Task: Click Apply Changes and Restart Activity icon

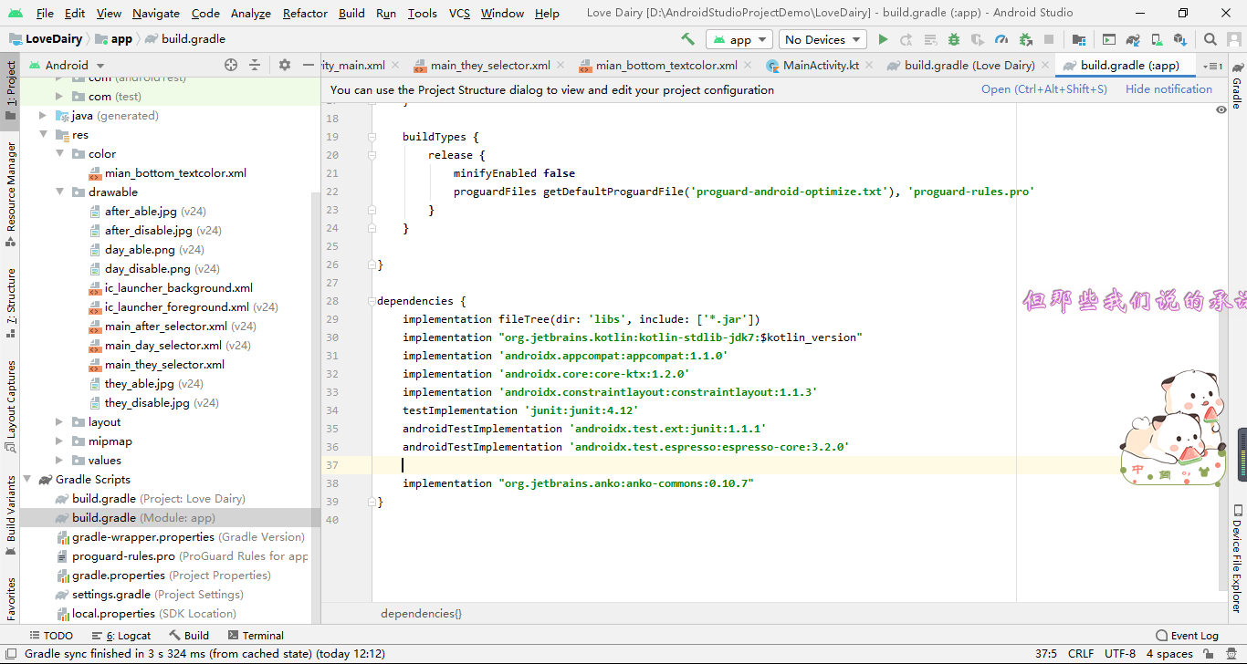Action: [906, 39]
